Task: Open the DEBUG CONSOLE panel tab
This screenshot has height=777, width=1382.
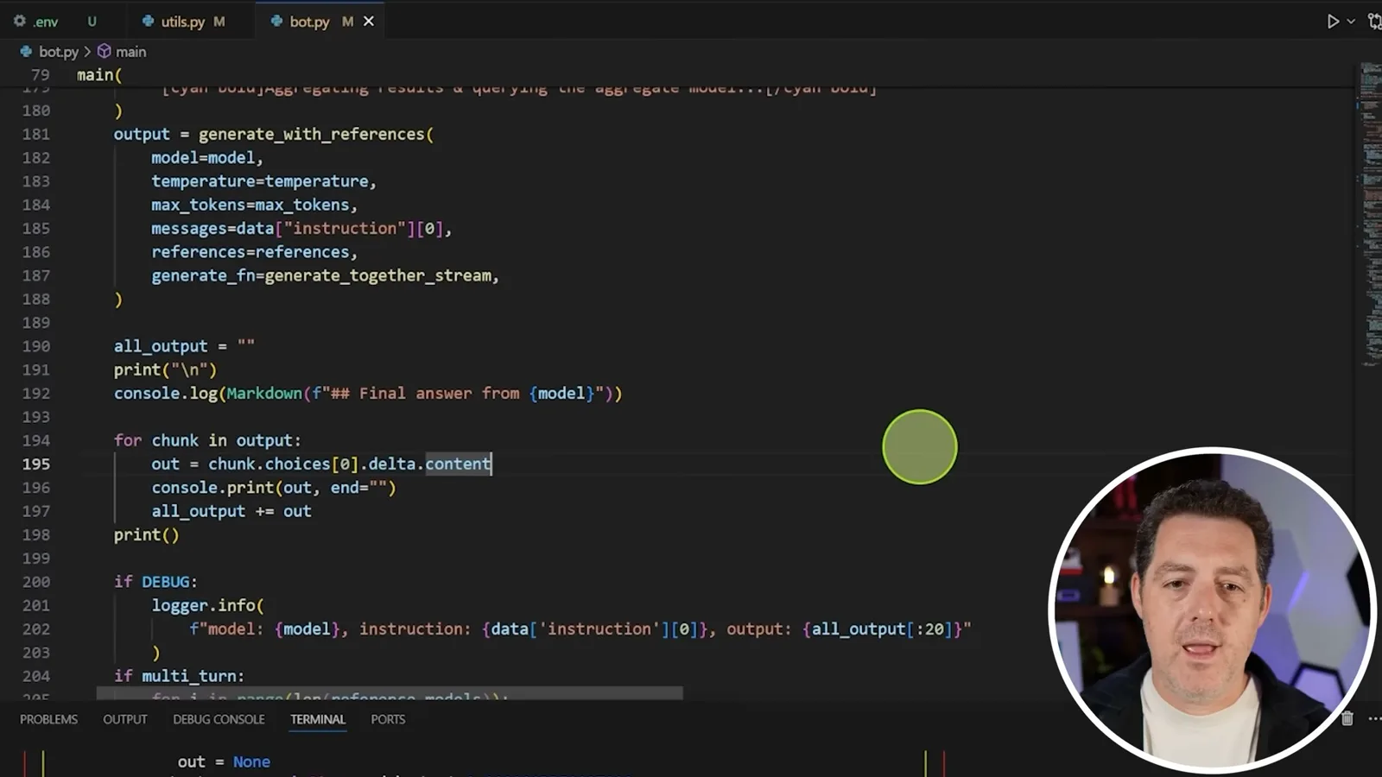Action: tap(219, 719)
